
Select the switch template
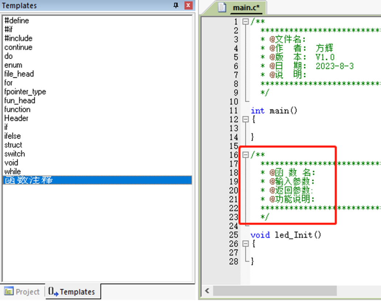pos(15,154)
